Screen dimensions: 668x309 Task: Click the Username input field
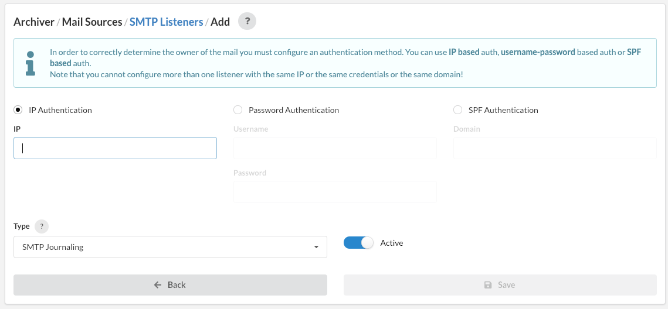[x=335, y=148]
